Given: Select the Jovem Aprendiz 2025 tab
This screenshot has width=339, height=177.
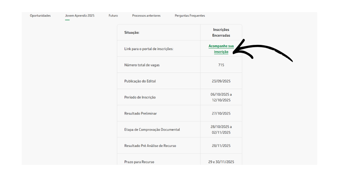Looking at the screenshot, I should pos(79,16).
